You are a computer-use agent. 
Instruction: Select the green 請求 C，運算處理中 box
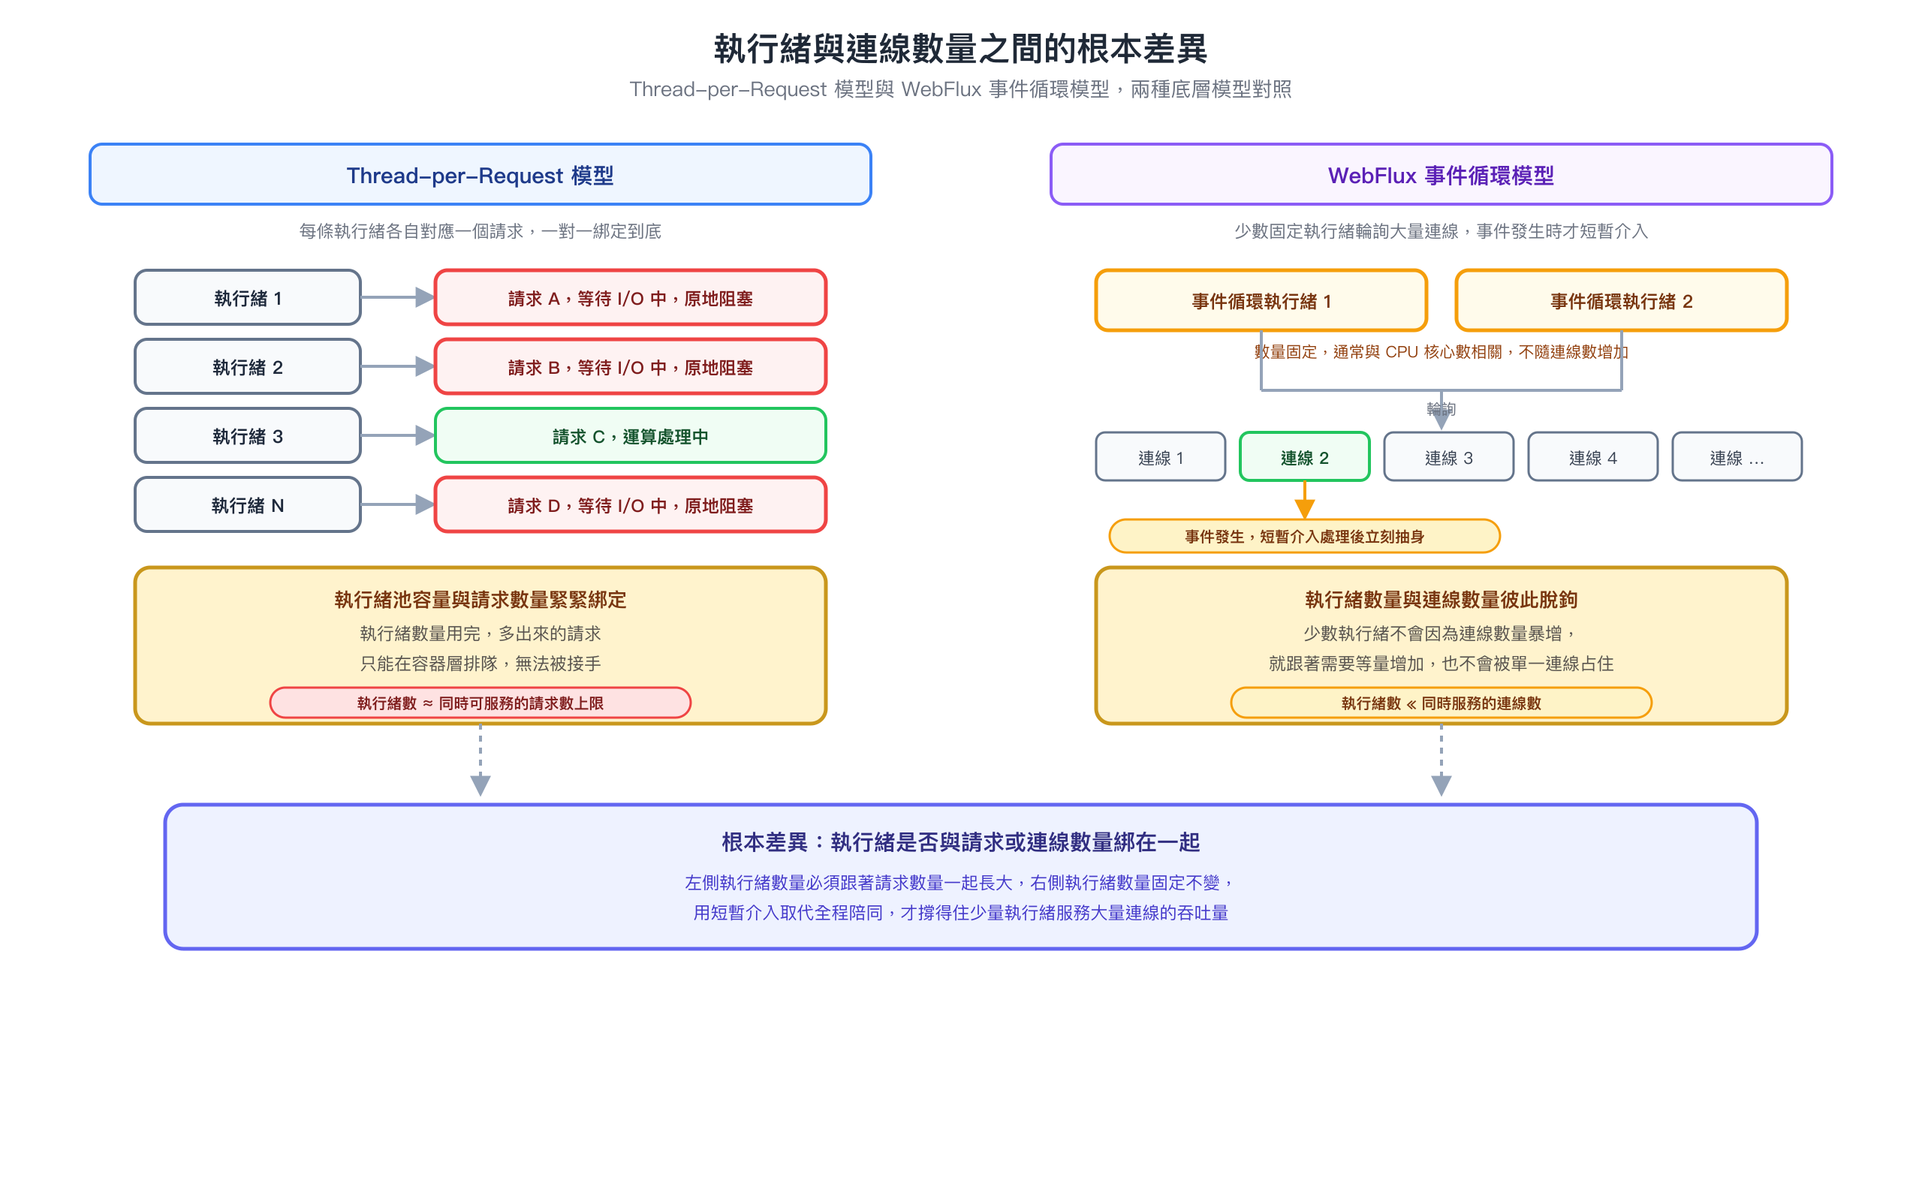pos(631,436)
